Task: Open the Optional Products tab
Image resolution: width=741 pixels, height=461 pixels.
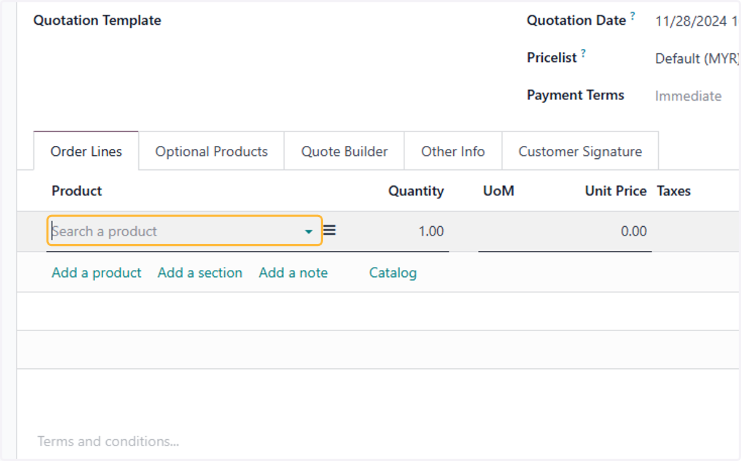Action: [x=211, y=151]
